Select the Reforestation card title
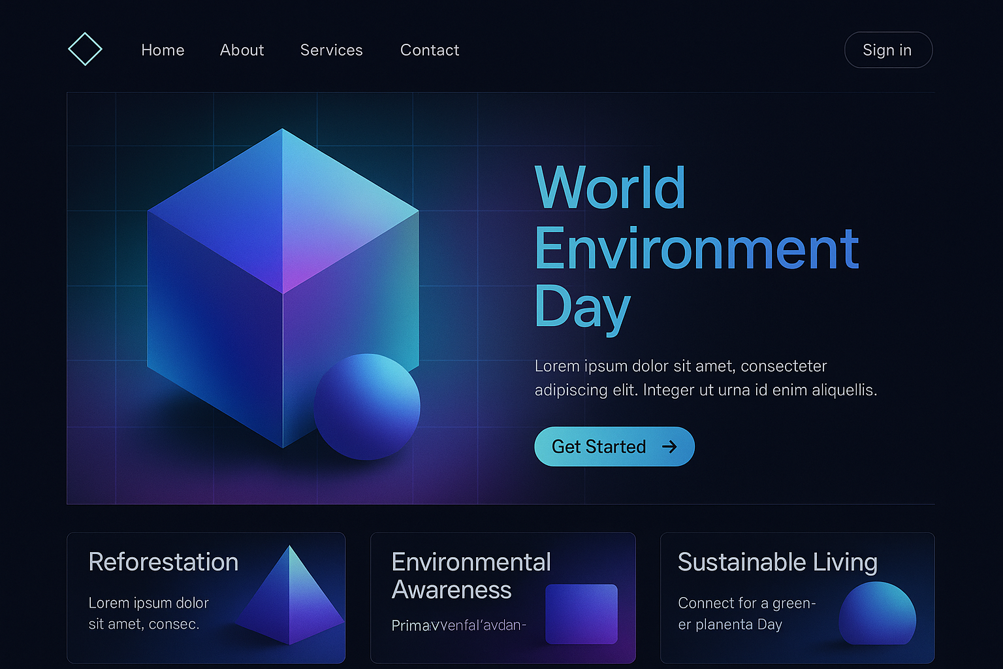The height and width of the screenshot is (669, 1003). (x=163, y=563)
